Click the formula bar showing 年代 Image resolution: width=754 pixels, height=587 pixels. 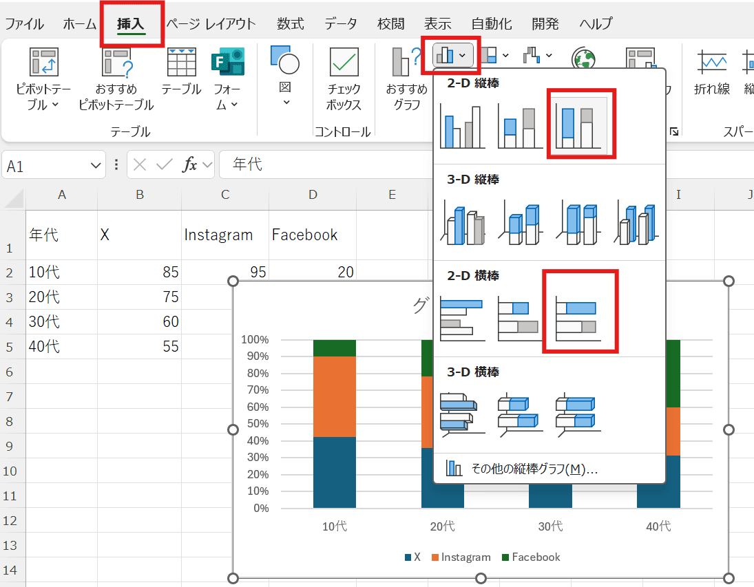pyautogui.click(x=448, y=165)
